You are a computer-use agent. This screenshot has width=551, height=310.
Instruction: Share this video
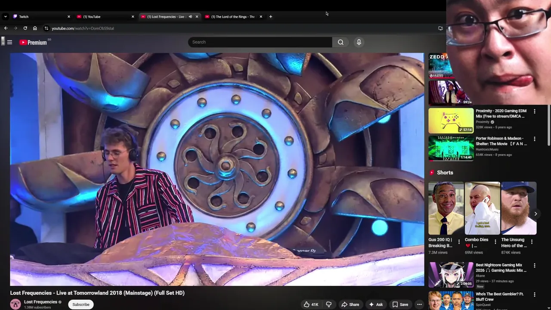[350, 304]
